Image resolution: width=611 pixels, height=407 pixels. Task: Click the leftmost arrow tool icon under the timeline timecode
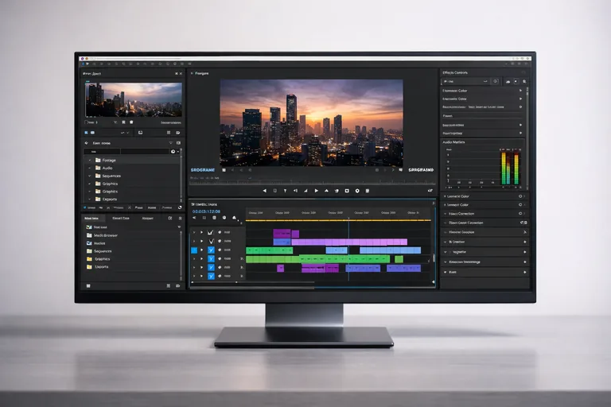194,217
